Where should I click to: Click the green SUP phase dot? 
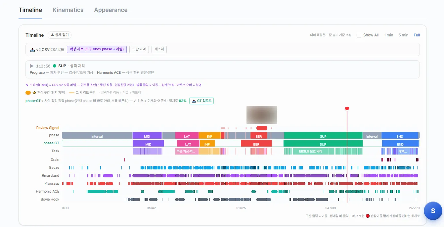pos(55,66)
